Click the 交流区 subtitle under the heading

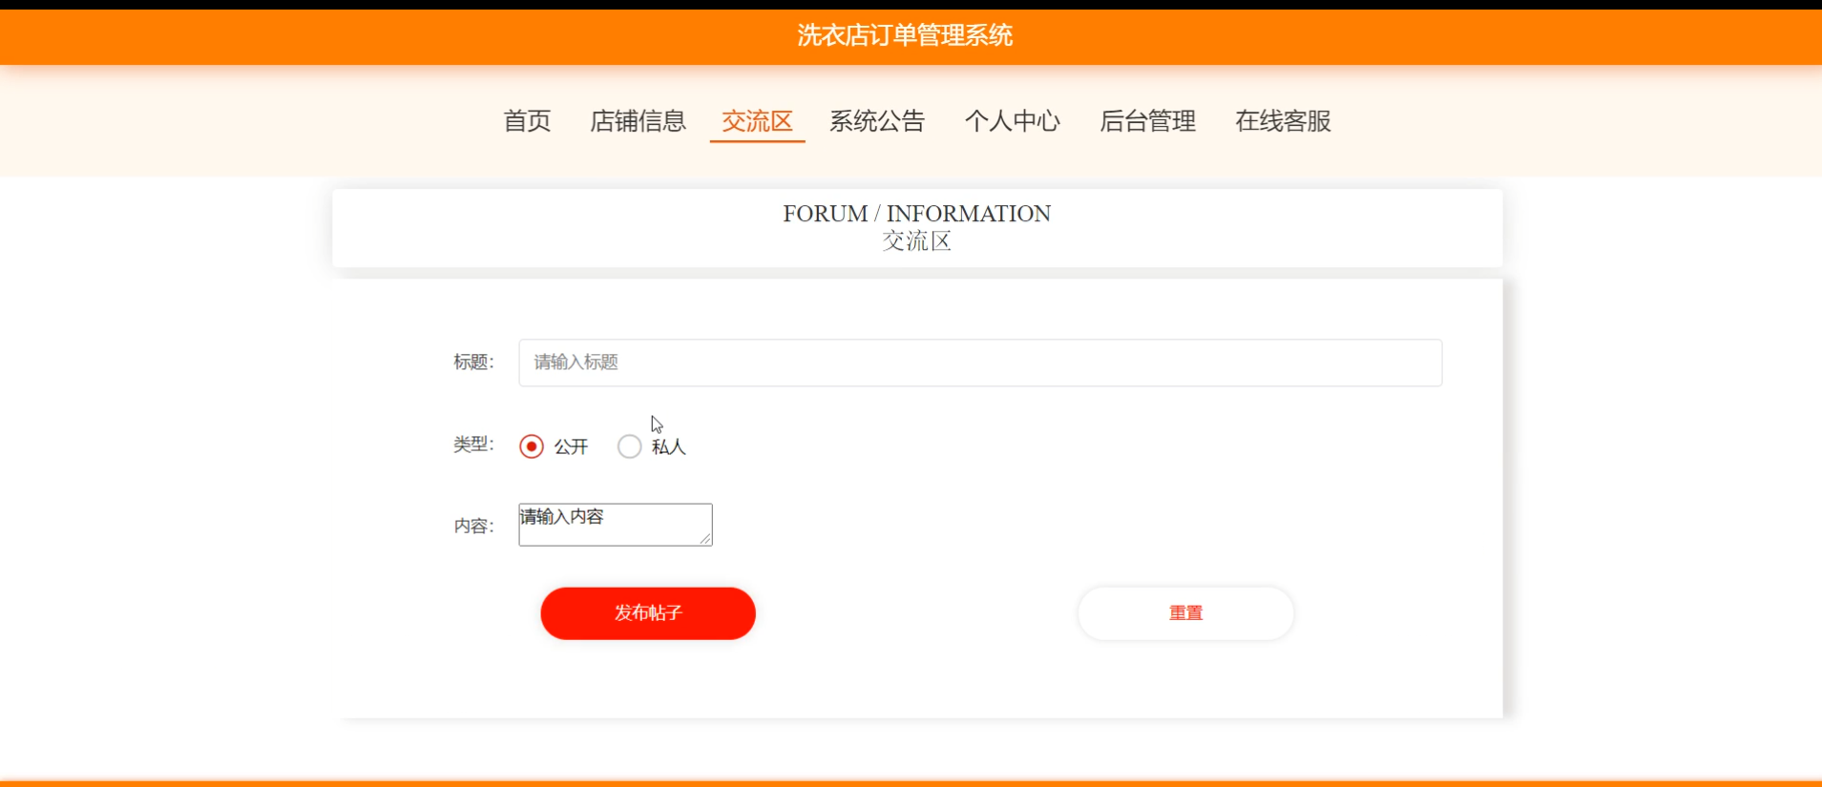(x=917, y=241)
